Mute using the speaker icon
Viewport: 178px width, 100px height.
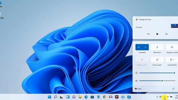[136, 81]
